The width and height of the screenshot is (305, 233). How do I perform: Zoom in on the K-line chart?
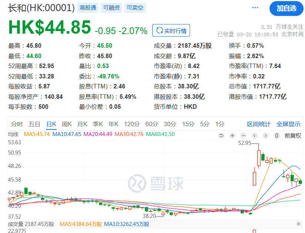pyautogui.click(x=232, y=136)
